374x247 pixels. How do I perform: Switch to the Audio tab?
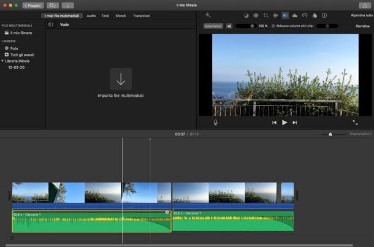[x=91, y=16]
